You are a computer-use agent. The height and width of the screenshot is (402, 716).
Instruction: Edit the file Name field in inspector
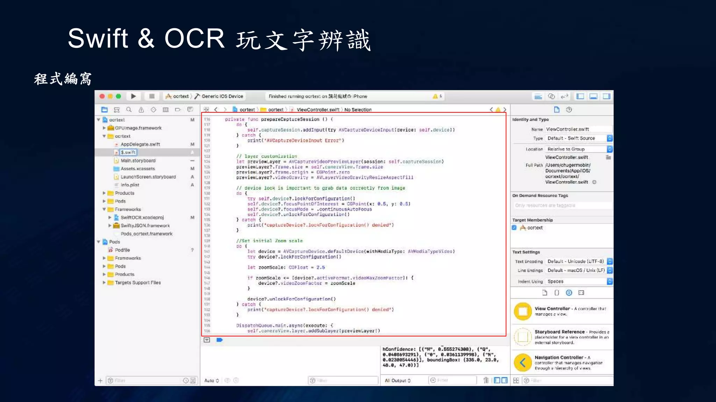579,129
